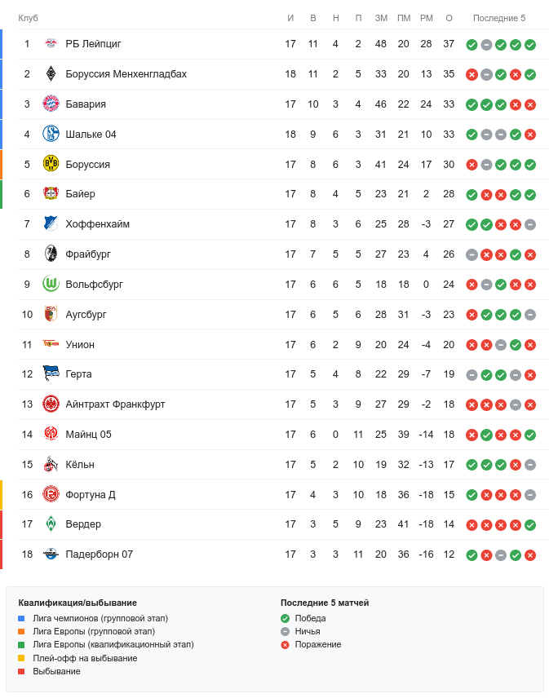Click the red Выбывание legend swatch
Screen dimensions: 549x698
[x=21, y=671]
